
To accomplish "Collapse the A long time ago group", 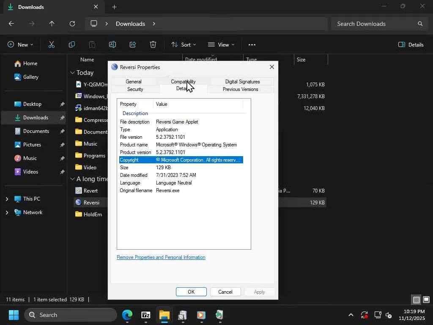I will coord(72,179).
